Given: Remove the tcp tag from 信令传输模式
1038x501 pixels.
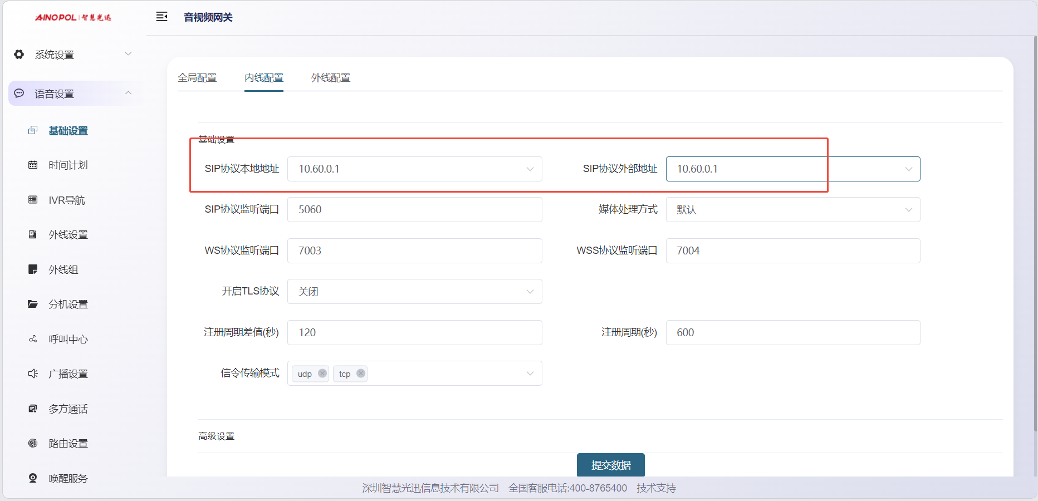Looking at the screenshot, I should click(361, 374).
